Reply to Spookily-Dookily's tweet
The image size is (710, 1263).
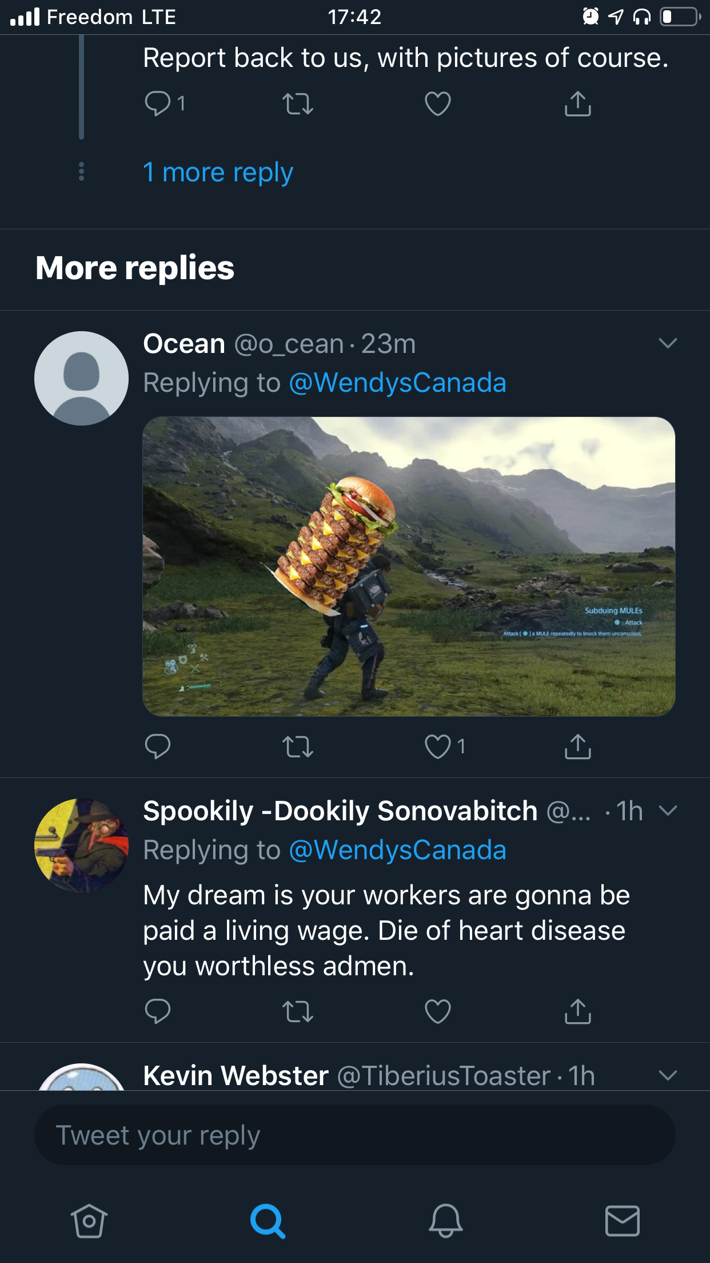(x=158, y=1011)
